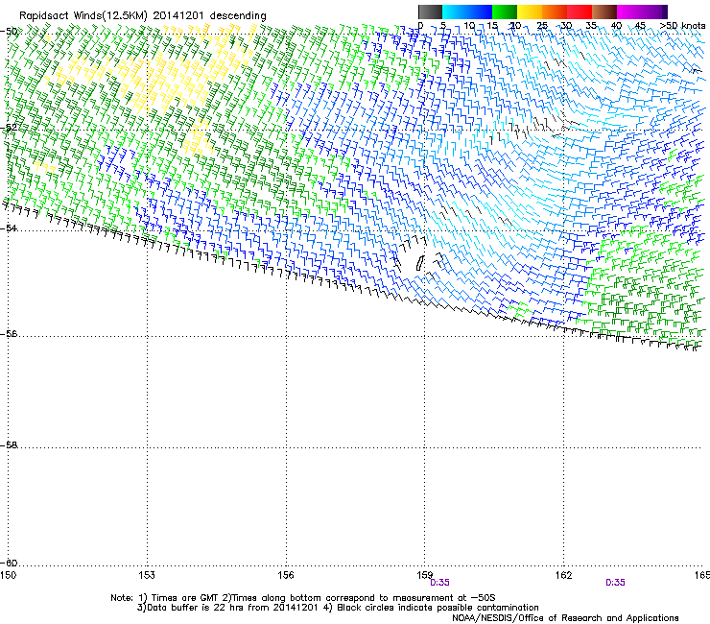
Task: Click the note line starting 'Note: 1) Times are GMT'
Action: 303,598
